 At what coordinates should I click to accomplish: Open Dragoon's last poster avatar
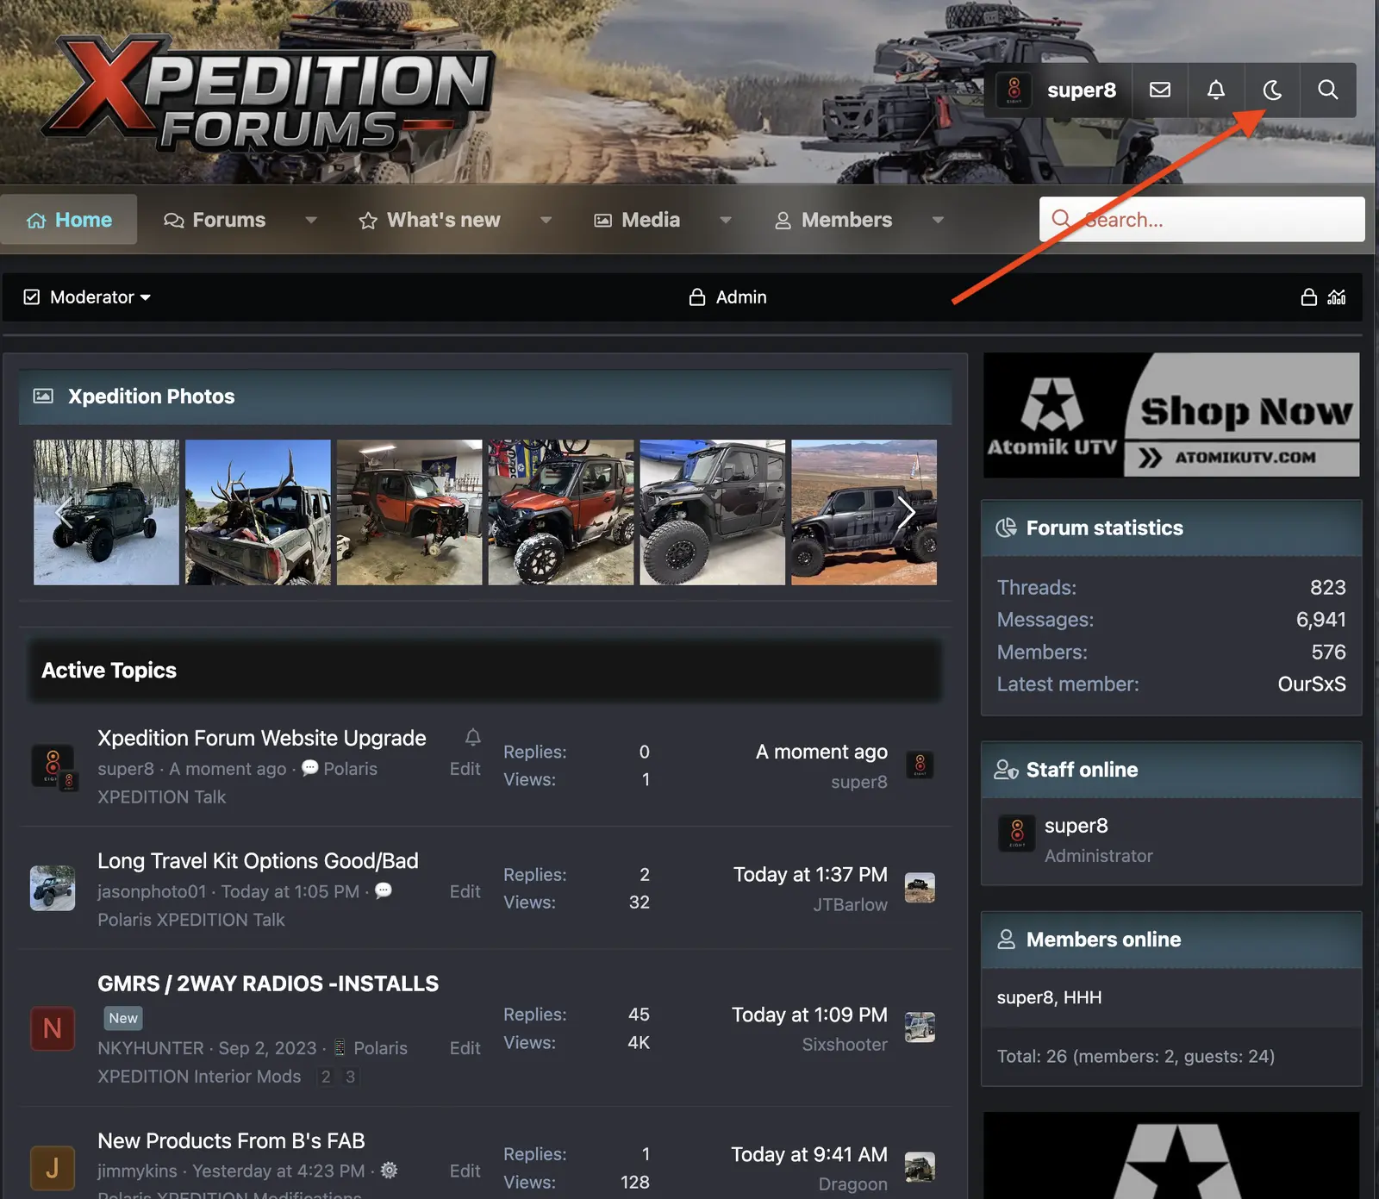(920, 1167)
